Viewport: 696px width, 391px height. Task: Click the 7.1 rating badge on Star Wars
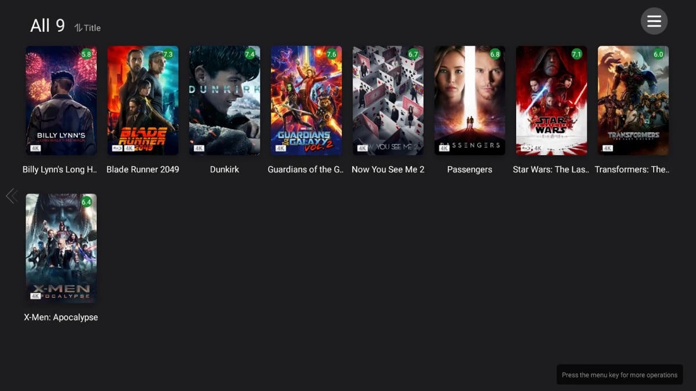point(577,54)
